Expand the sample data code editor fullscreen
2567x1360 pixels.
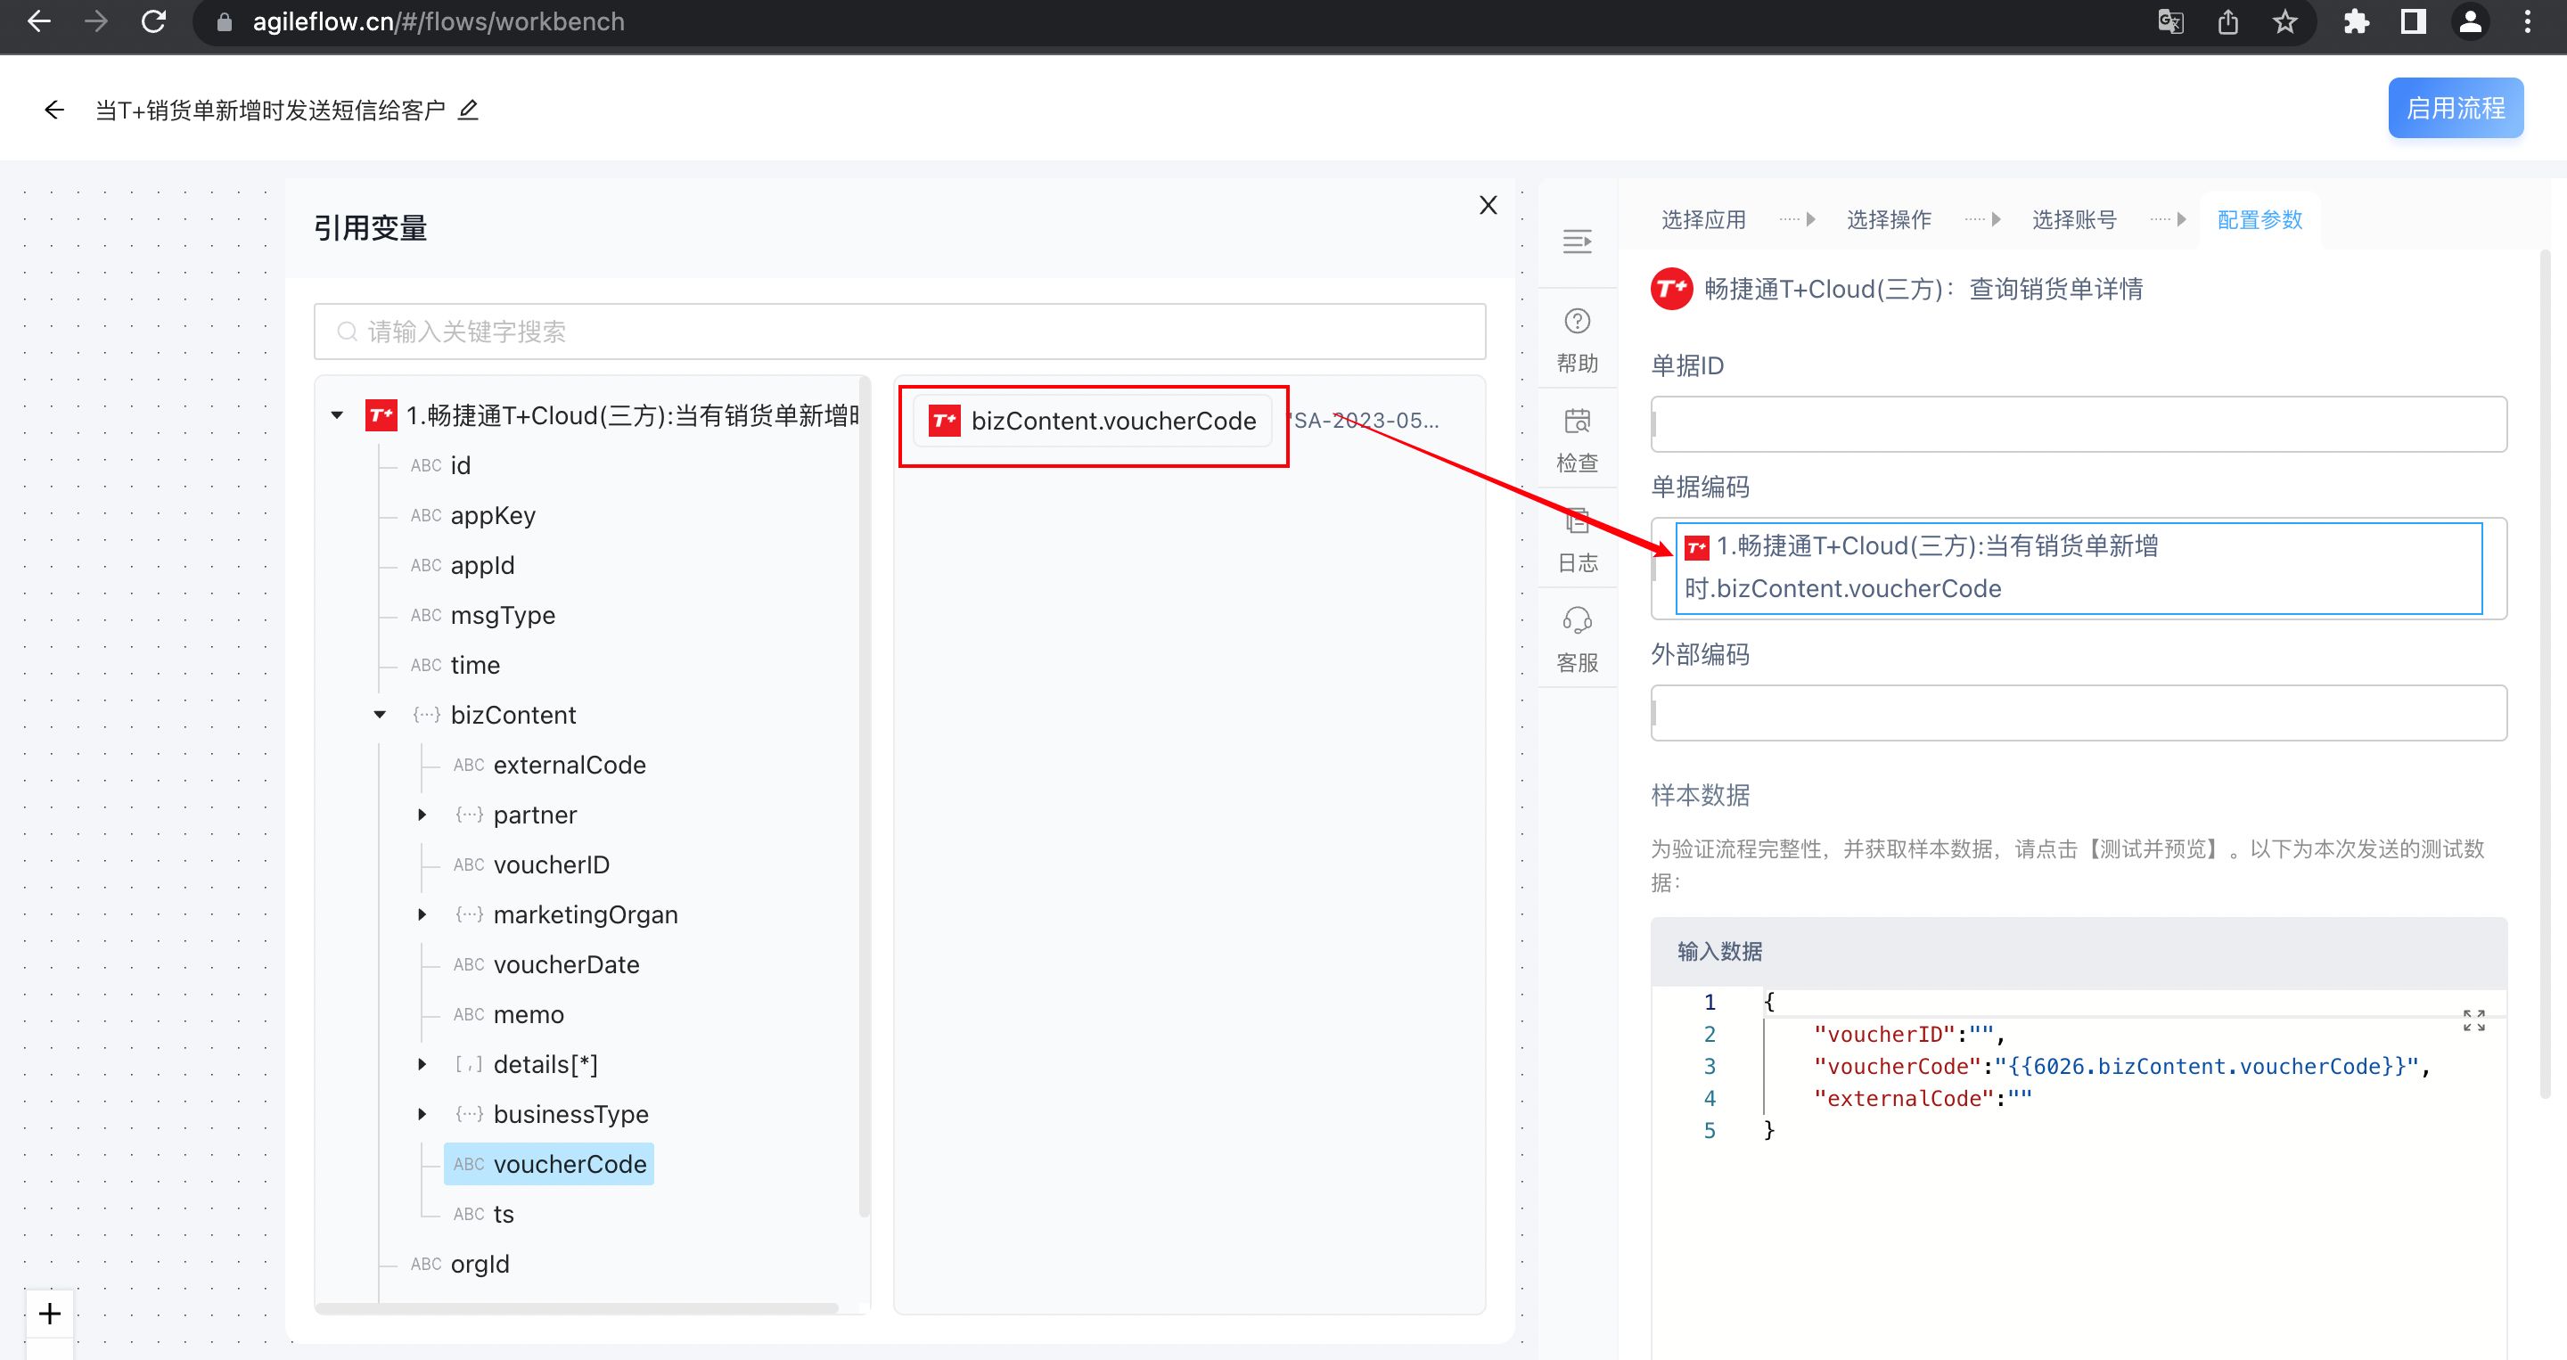pyautogui.click(x=2473, y=1020)
